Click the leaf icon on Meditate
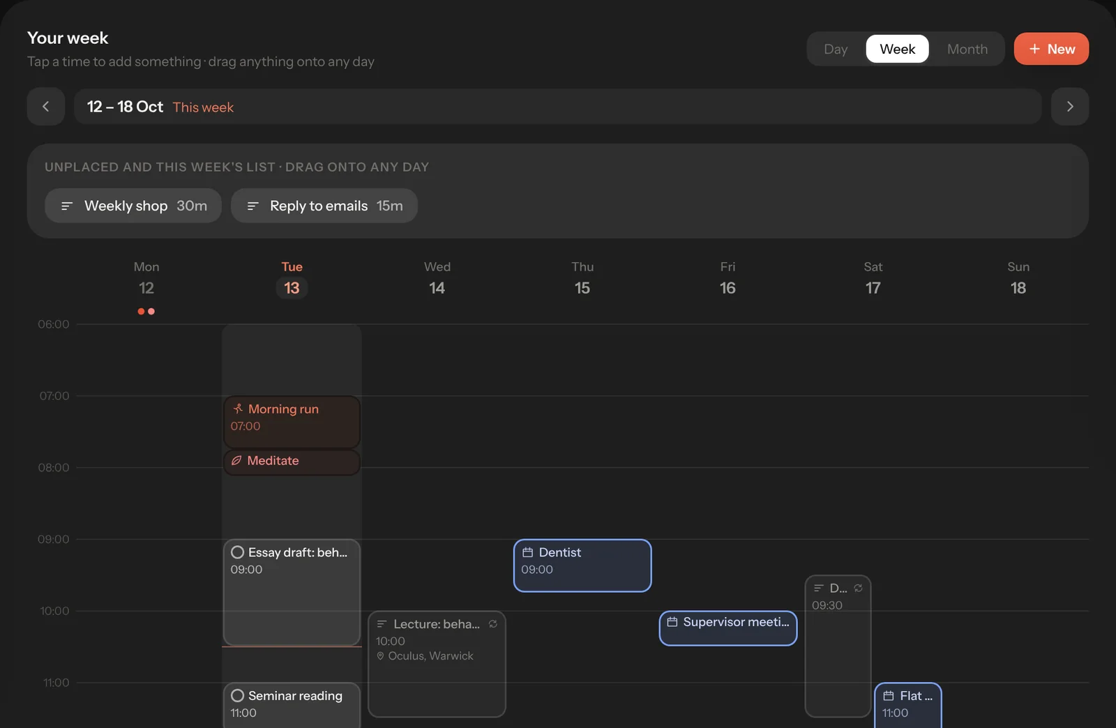The width and height of the screenshot is (1116, 728). click(236, 460)
